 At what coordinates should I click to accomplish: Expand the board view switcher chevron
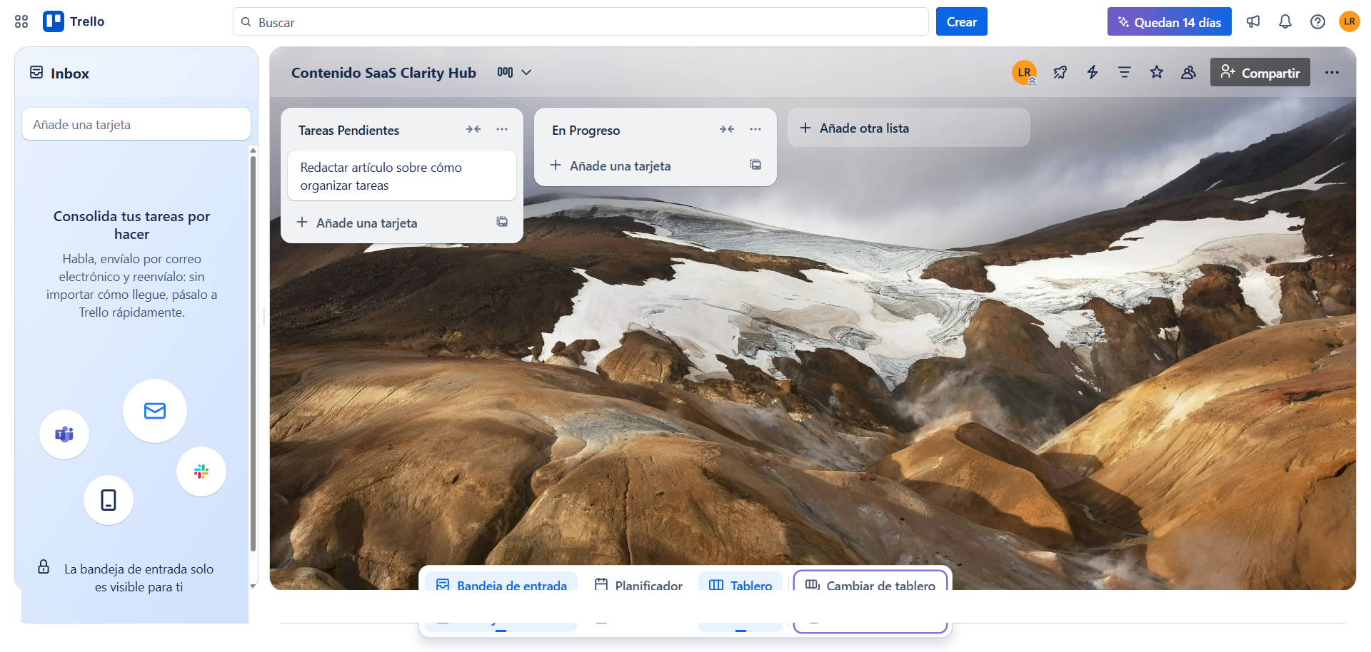(526, 72)
